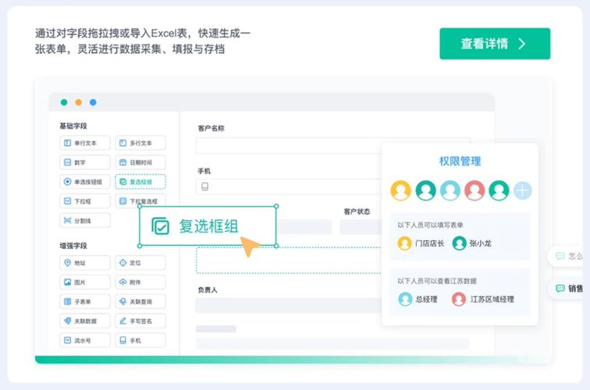The height and width of the screenshot is (390, 590).
Task: Select the 分割线 divider field
Action: 85,221
